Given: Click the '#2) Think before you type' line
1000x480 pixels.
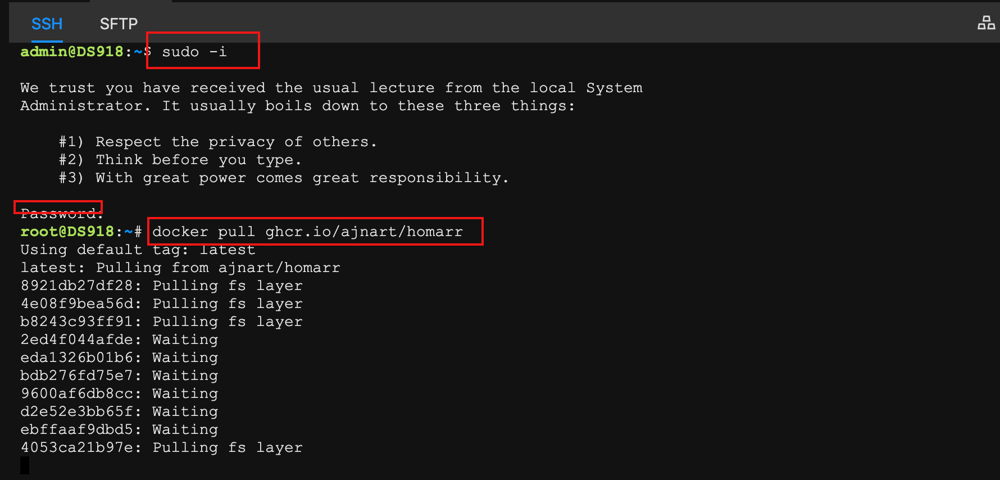Looking at the screenshot, I should click(180, 160).
